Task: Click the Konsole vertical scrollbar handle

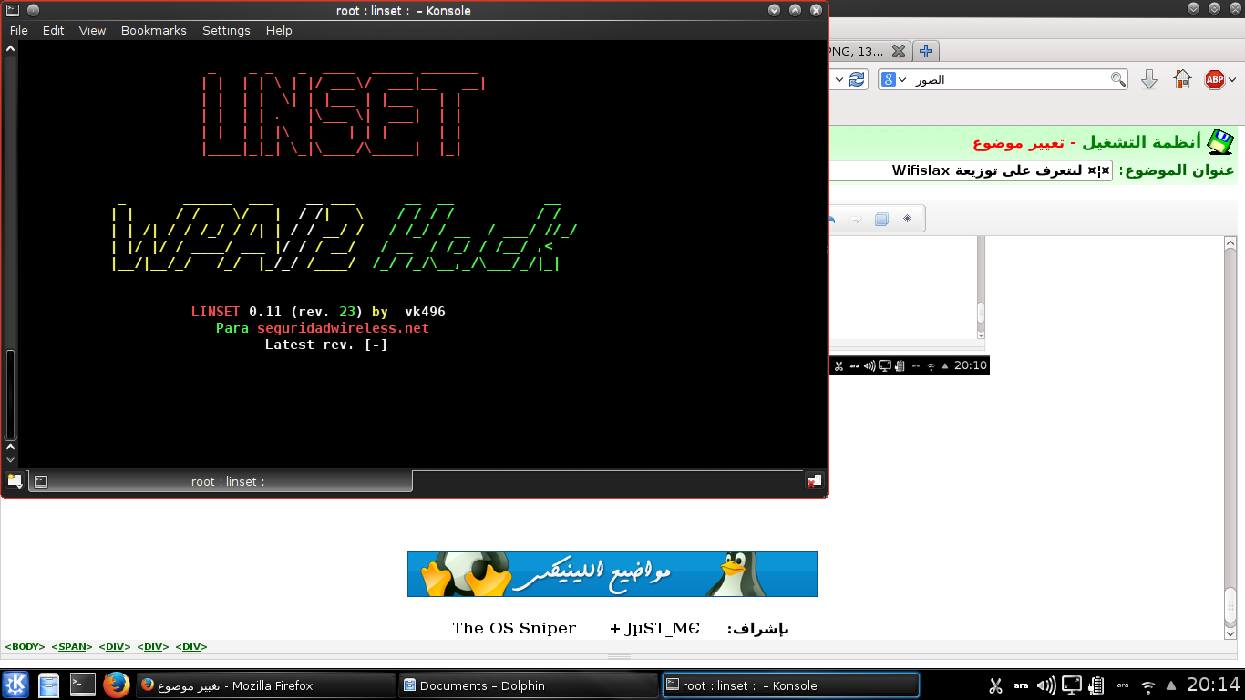Action: click(x=11, y=394)
